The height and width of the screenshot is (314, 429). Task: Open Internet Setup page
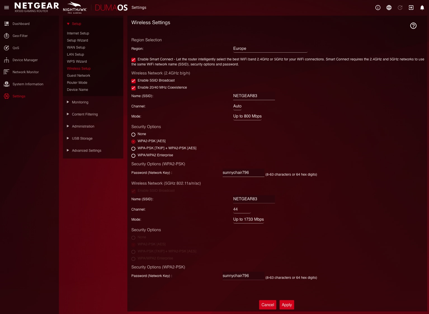click(x=78, y=33)
